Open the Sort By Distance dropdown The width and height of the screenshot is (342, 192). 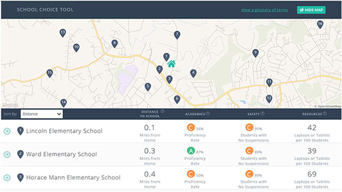(42, 114)
